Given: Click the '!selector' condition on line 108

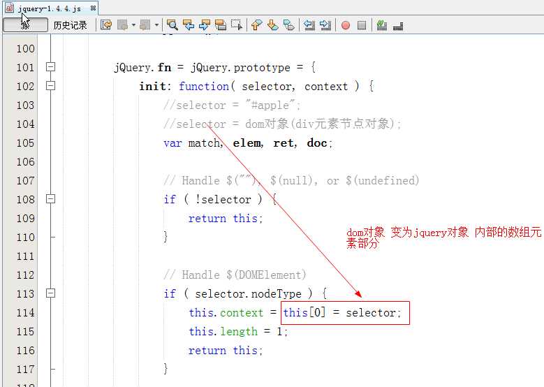Looking at the screenshot, I should click(223, 200).
